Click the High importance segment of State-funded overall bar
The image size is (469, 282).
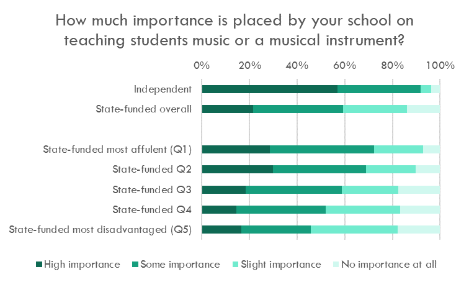click(228, 109)
